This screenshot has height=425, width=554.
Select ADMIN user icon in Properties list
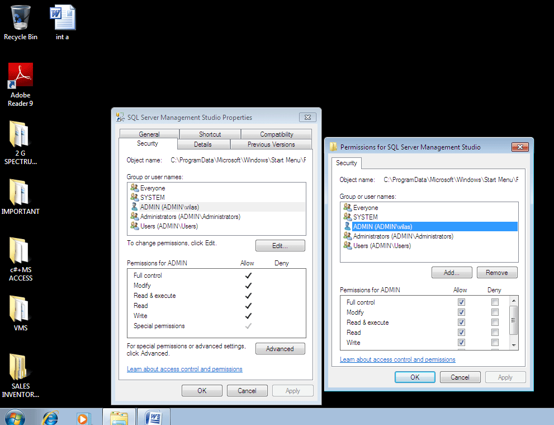(x=134, y=207)
